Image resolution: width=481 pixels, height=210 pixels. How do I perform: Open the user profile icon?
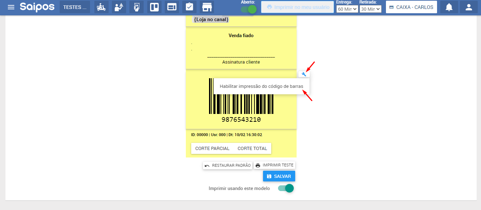(x=468, y=7)
